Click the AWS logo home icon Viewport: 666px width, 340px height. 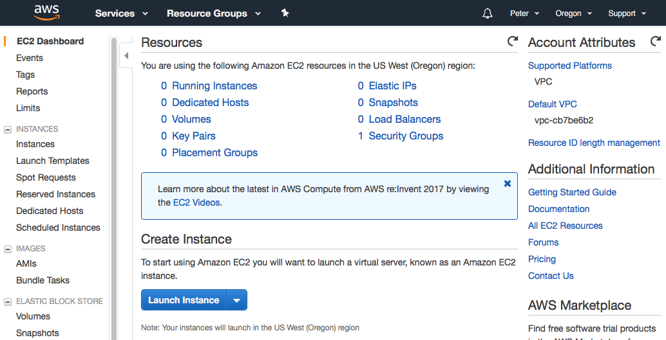tap(47, 13)
